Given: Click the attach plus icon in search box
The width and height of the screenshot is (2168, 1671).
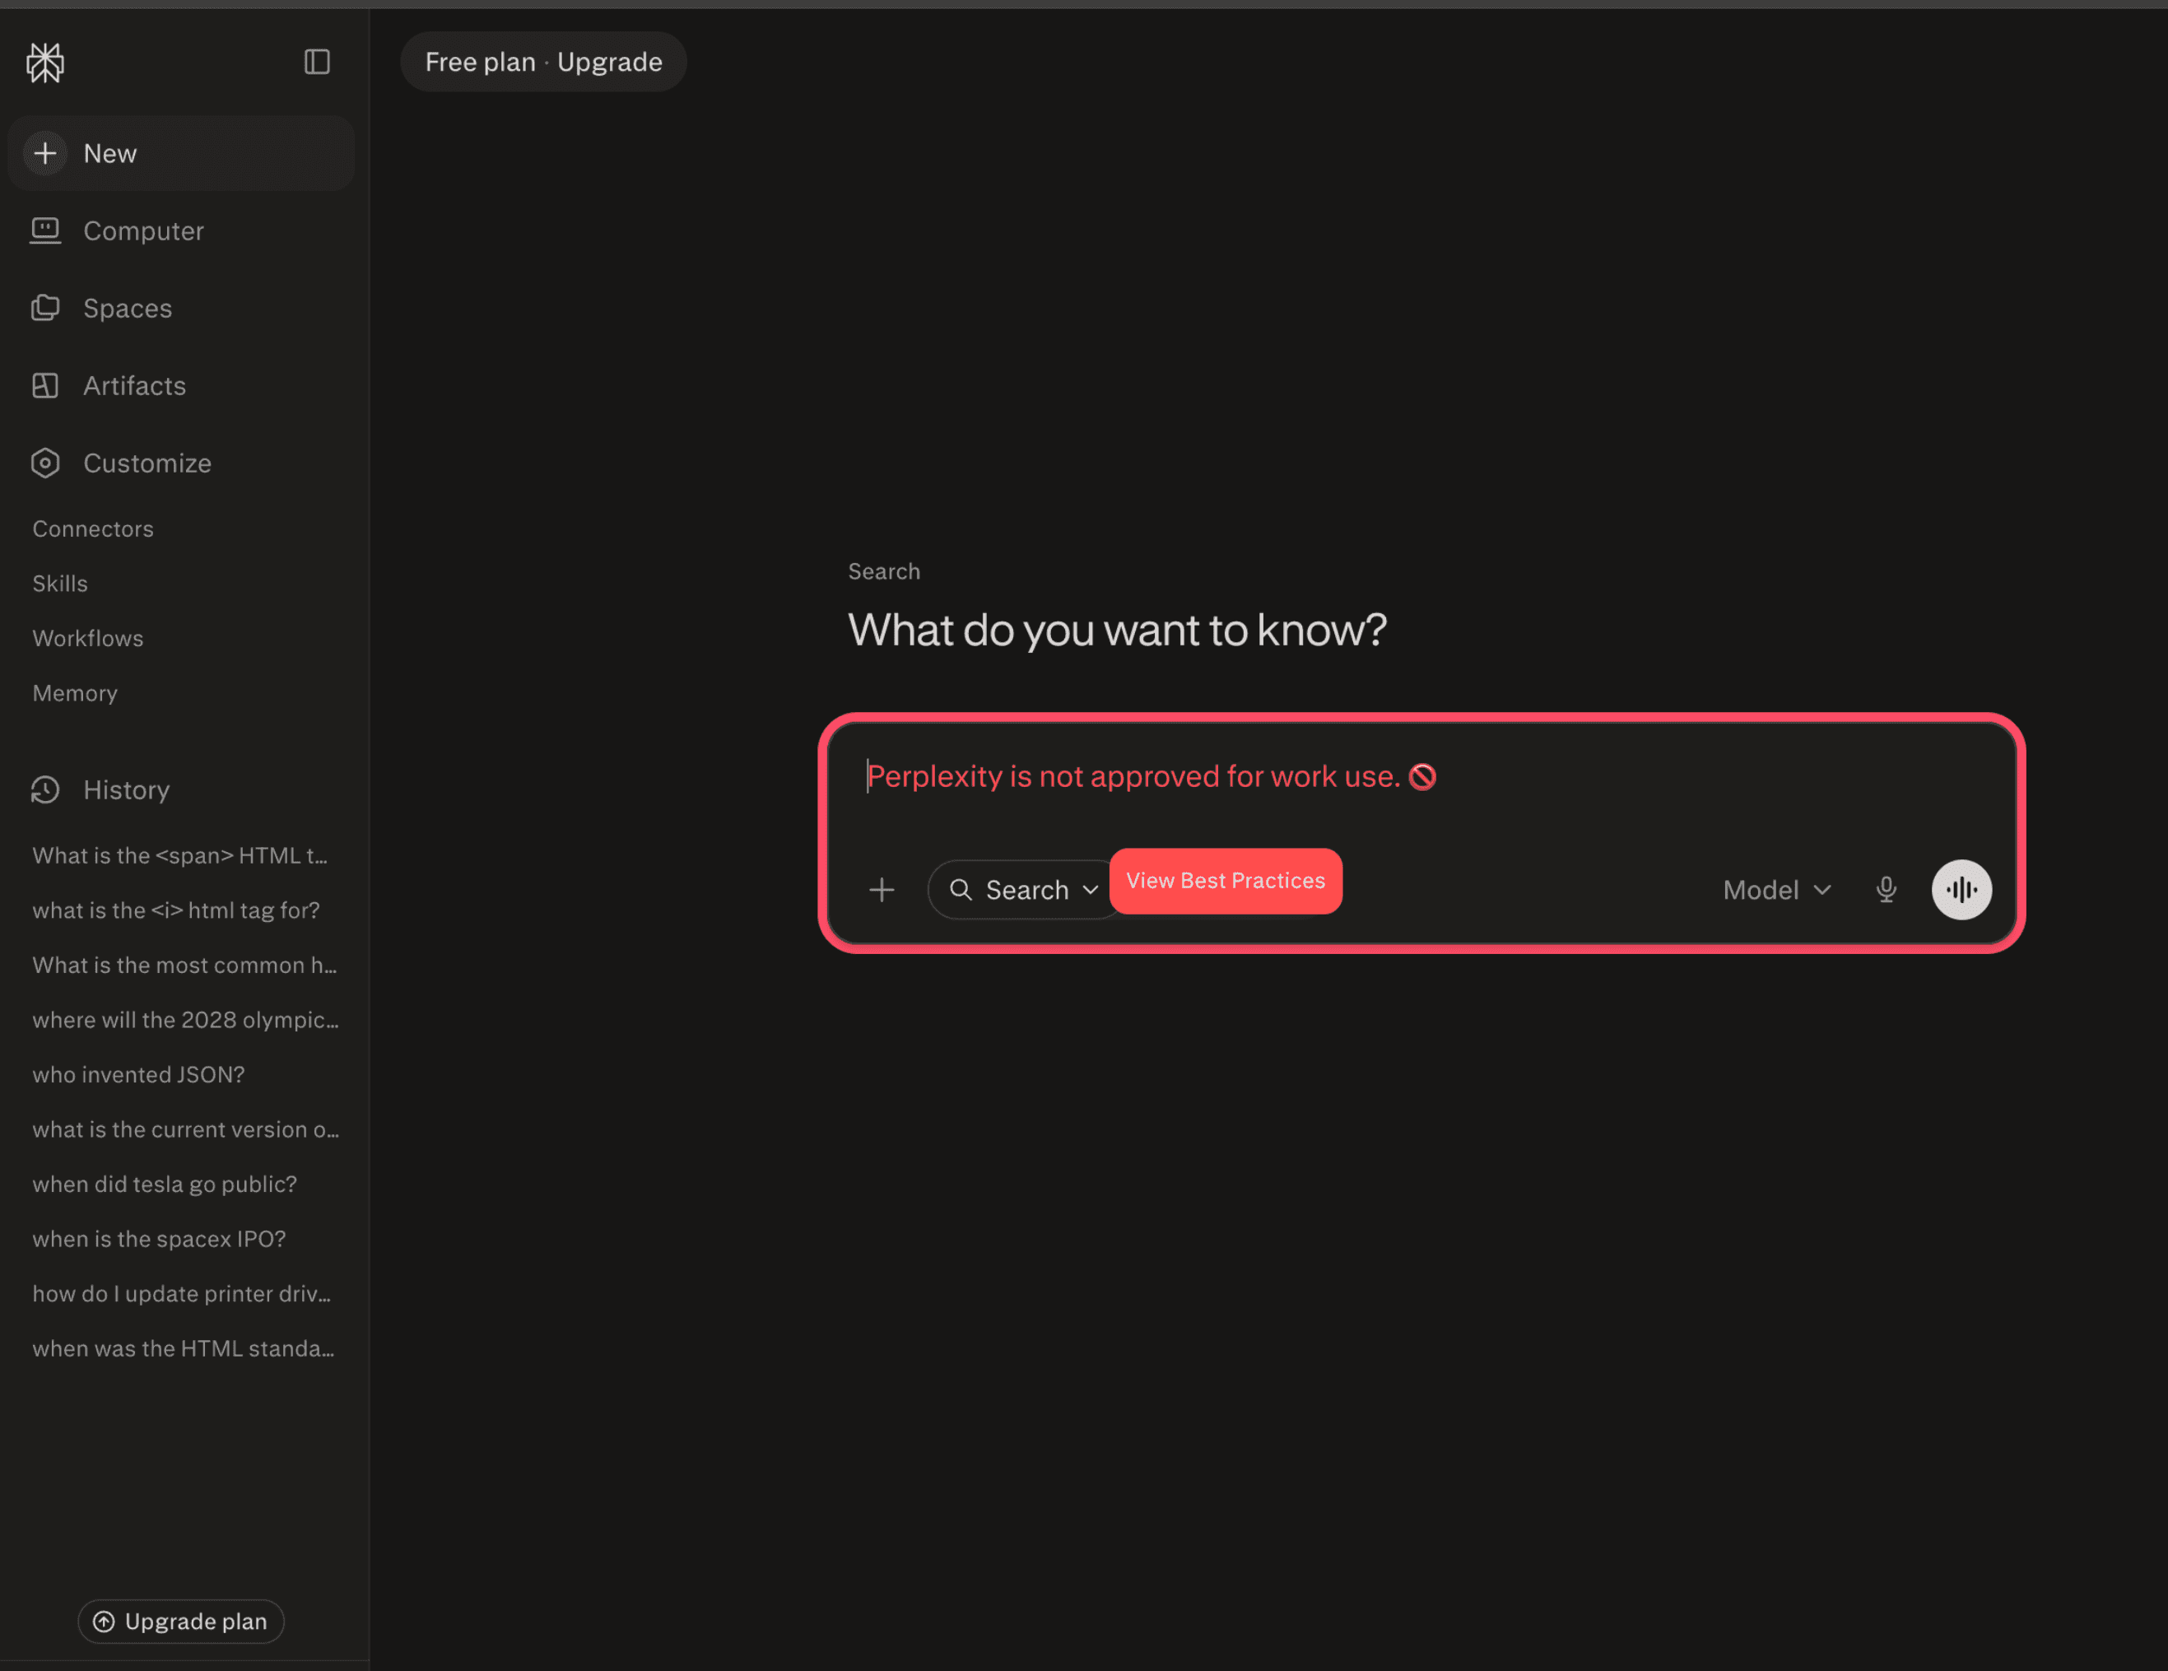Looking at the screenshot, I should (x=882, y=890).
